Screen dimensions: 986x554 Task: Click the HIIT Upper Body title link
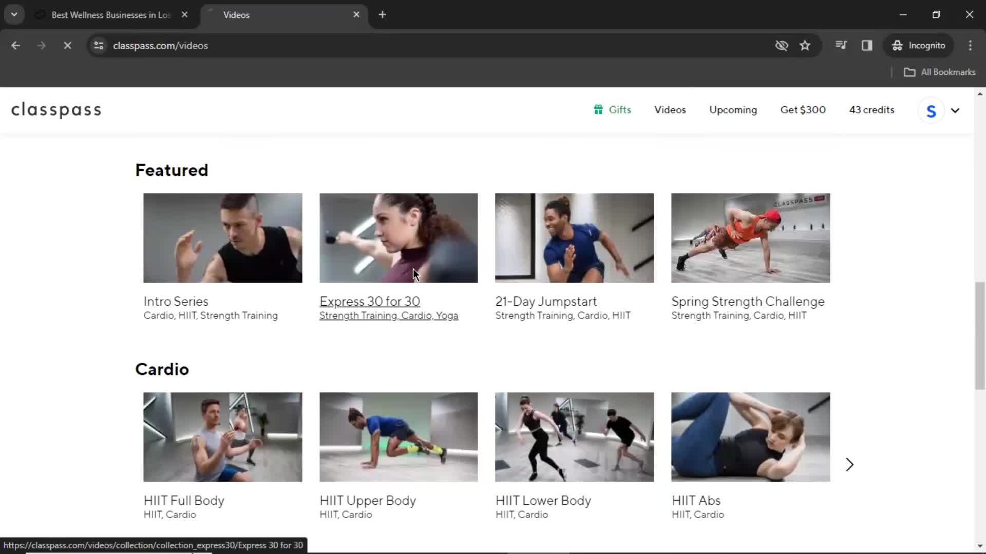tap(368, 501)
